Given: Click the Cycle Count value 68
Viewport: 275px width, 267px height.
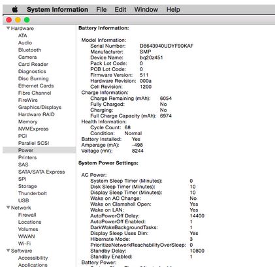Looking at the screenshot, I should pyautogui.click(x=127, y=127).
